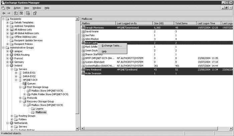Screen dimensions: 234x136
Task: Click the Help toolbar icon
Action: 35,13
